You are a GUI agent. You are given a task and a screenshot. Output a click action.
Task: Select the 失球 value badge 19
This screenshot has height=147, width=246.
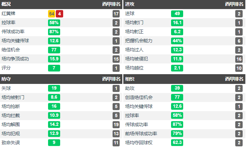(54, 88)
